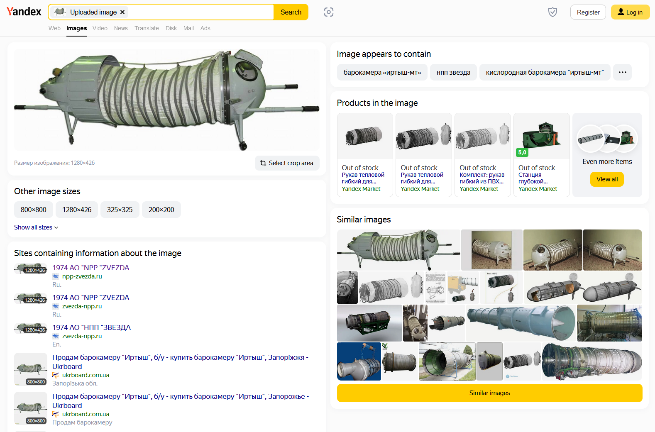Expand Show all sizes

pyautogui.click(x=36, y=227)
